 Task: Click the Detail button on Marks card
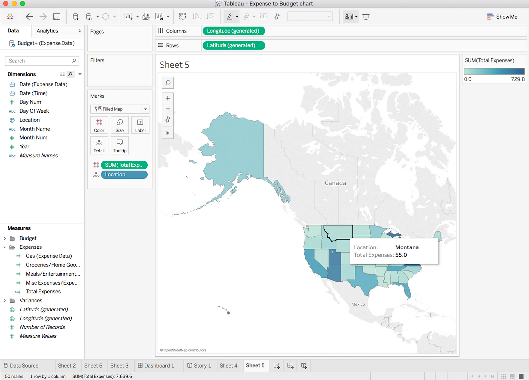pyautogui.click(x=99, y=145)
